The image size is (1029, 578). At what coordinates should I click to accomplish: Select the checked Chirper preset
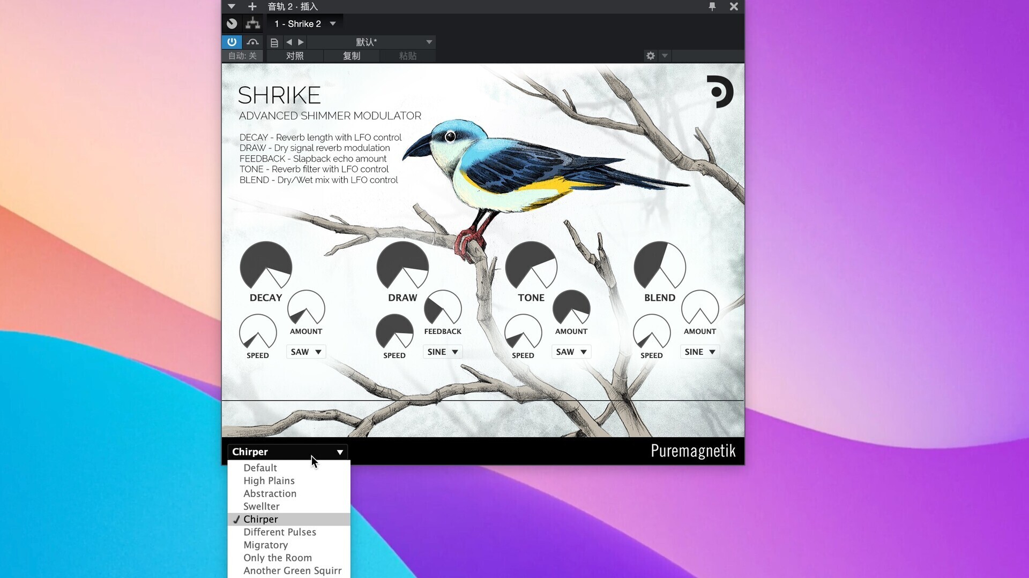(x=289, y=519)
